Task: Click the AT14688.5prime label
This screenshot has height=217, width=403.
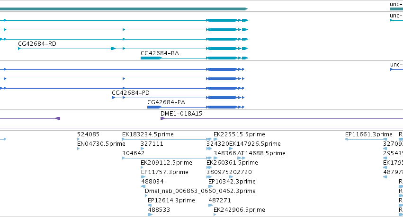Action: (261, 153)
